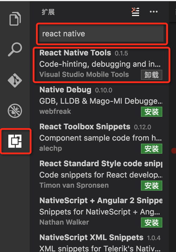Open the extensions more actions ellipsis
Viewport: 176px width, 252px height.
click(153, 12)
